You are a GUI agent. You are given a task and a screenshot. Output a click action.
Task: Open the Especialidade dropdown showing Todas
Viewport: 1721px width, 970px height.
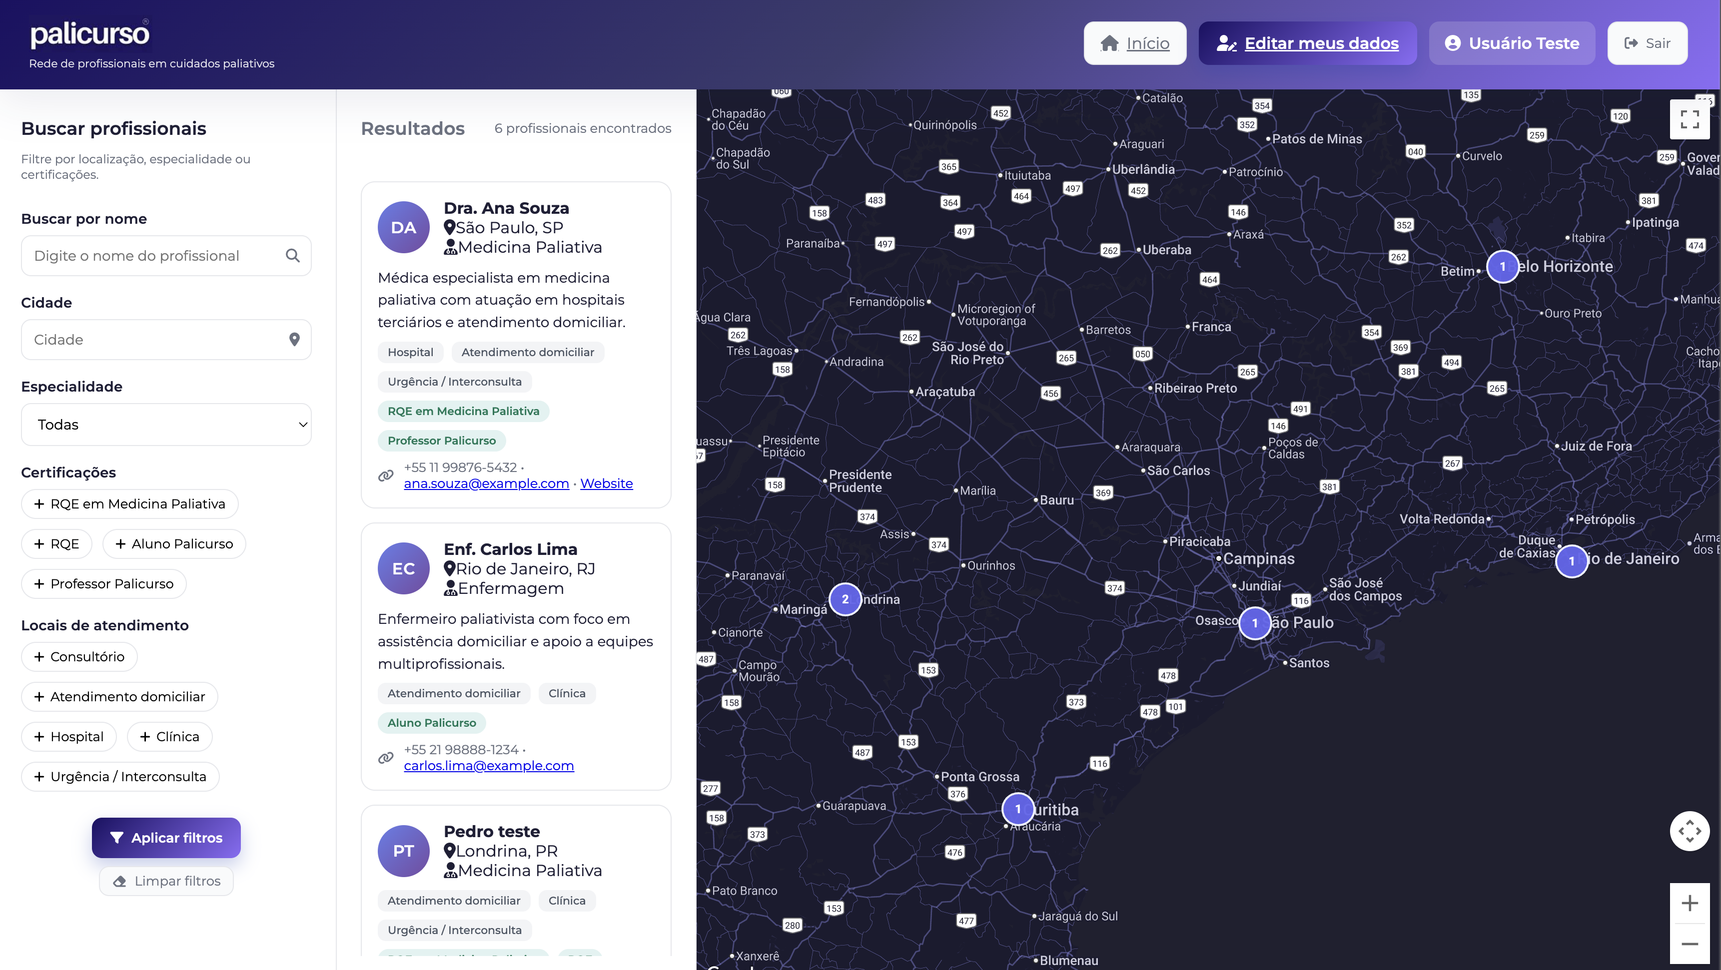pyautogui.click(x=166, y=425)
